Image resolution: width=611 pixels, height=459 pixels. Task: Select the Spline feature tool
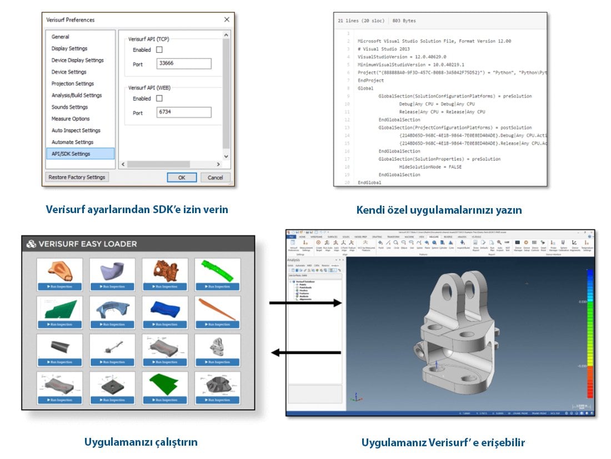click(419, 245)
